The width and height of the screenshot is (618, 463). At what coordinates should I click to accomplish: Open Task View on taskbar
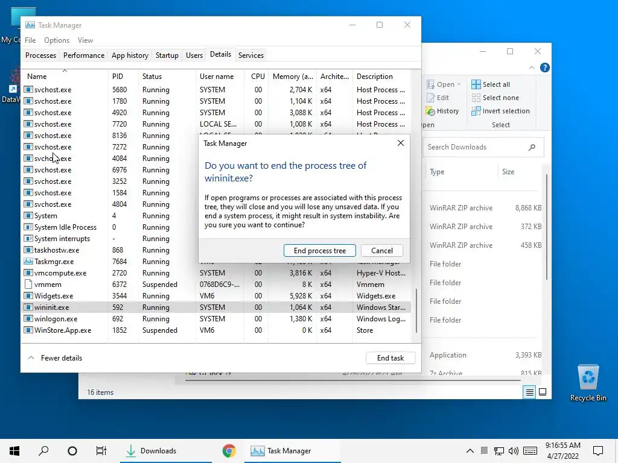point(101,451)
